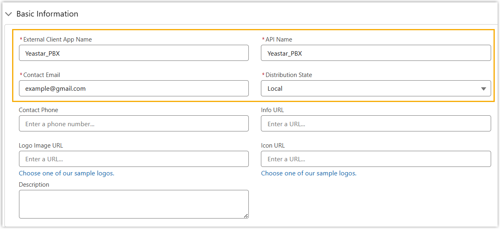Click the Distribution State label text

(288, 75)
